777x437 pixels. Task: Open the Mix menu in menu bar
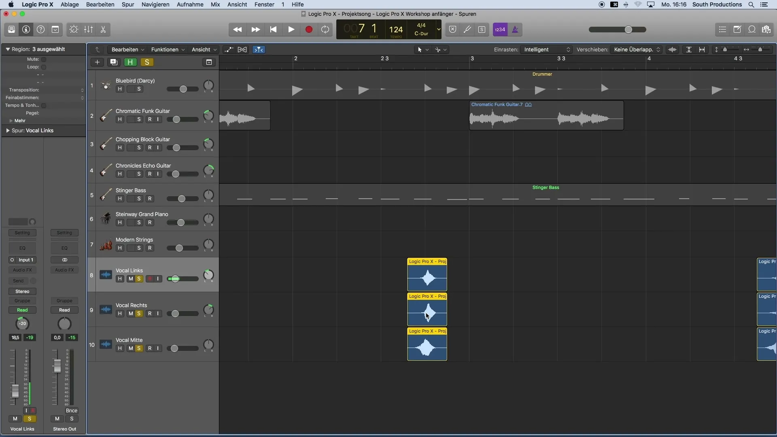215,4
